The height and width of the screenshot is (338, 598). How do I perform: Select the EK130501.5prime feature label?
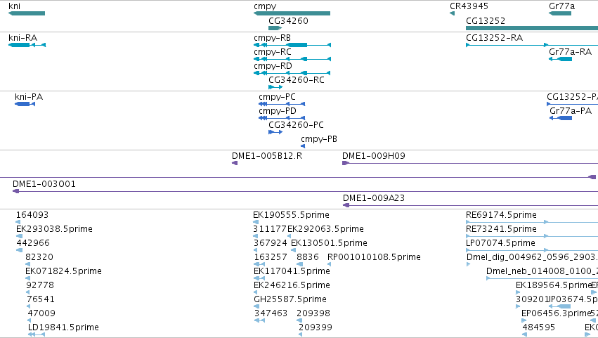coord(329,243)
